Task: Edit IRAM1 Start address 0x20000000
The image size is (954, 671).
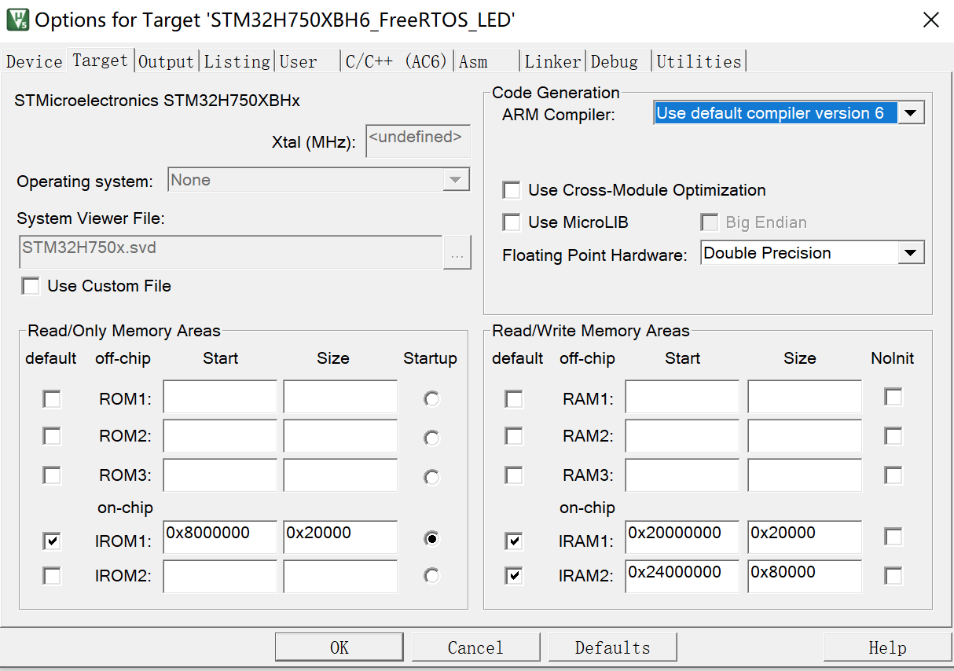Action: point(682,537)
